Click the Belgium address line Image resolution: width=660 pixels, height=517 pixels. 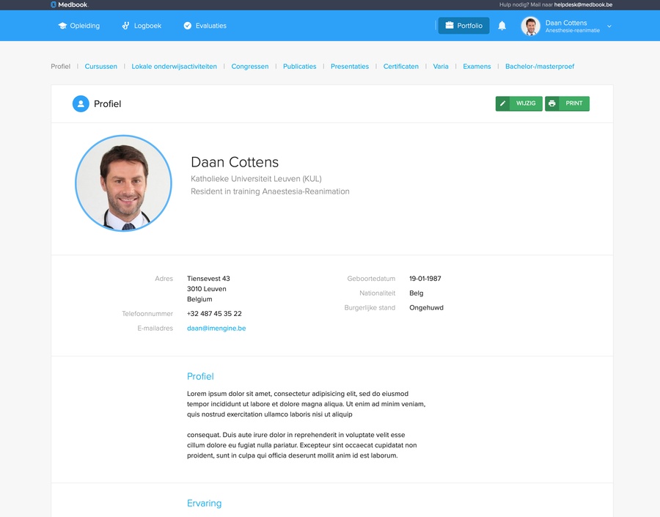[199, 299]
